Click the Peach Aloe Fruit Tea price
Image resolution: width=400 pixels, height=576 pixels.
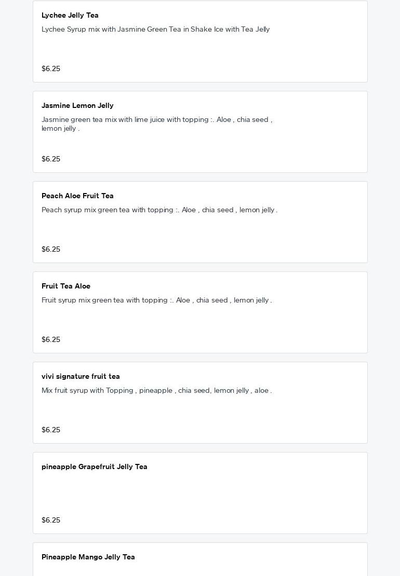tap(51, 250)
